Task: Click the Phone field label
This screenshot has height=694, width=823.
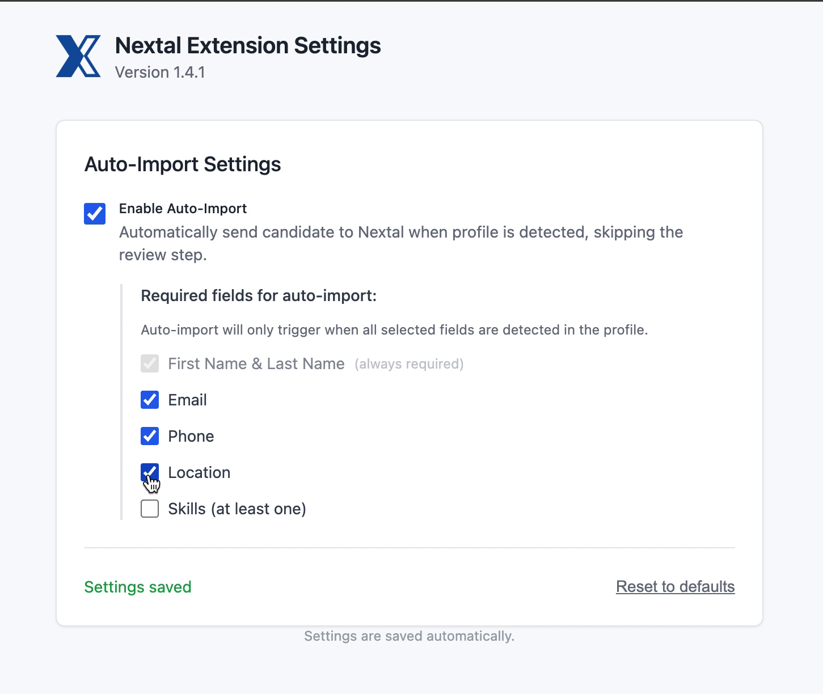Action: 191,436
